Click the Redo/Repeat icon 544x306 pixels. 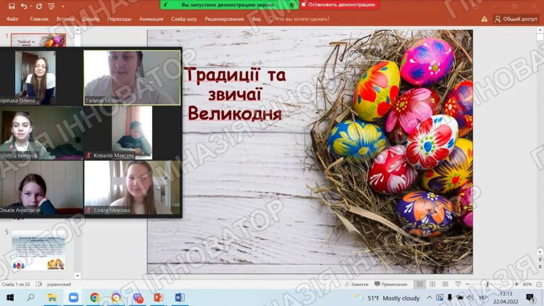pyautogui.click(x=39, y=6)
